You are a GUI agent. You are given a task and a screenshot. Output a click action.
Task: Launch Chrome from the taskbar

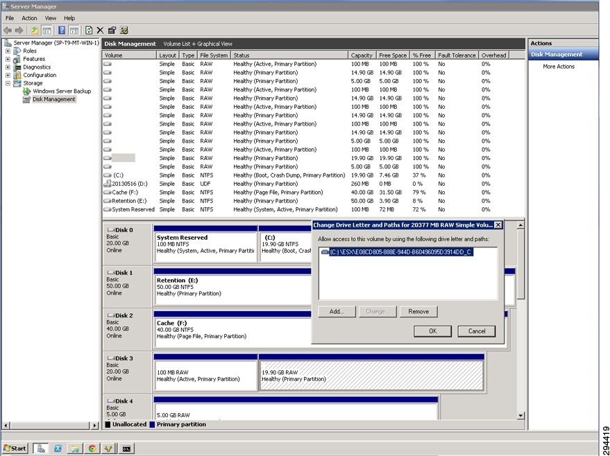point(92,448)
